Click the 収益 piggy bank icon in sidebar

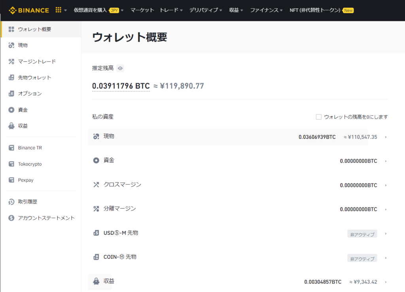(x=11, y=126)
